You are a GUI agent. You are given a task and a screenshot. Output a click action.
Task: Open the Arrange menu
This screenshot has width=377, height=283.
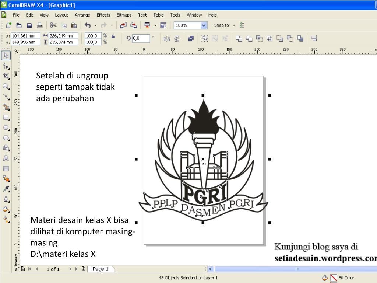[x=82, y=15]
